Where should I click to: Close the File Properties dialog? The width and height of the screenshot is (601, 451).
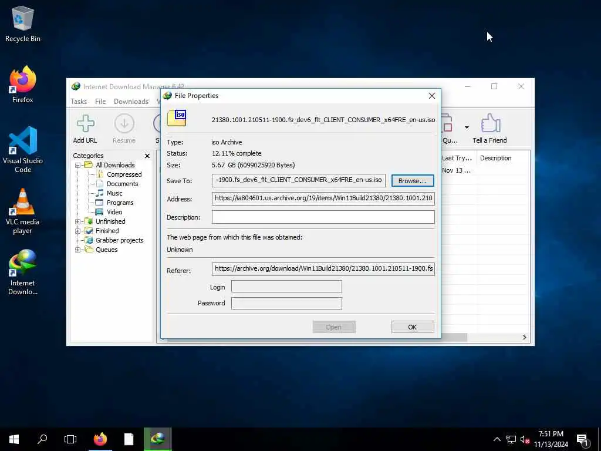[432, 96]
